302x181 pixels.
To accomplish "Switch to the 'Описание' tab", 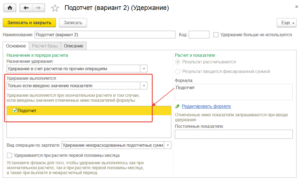I will 74,46.
